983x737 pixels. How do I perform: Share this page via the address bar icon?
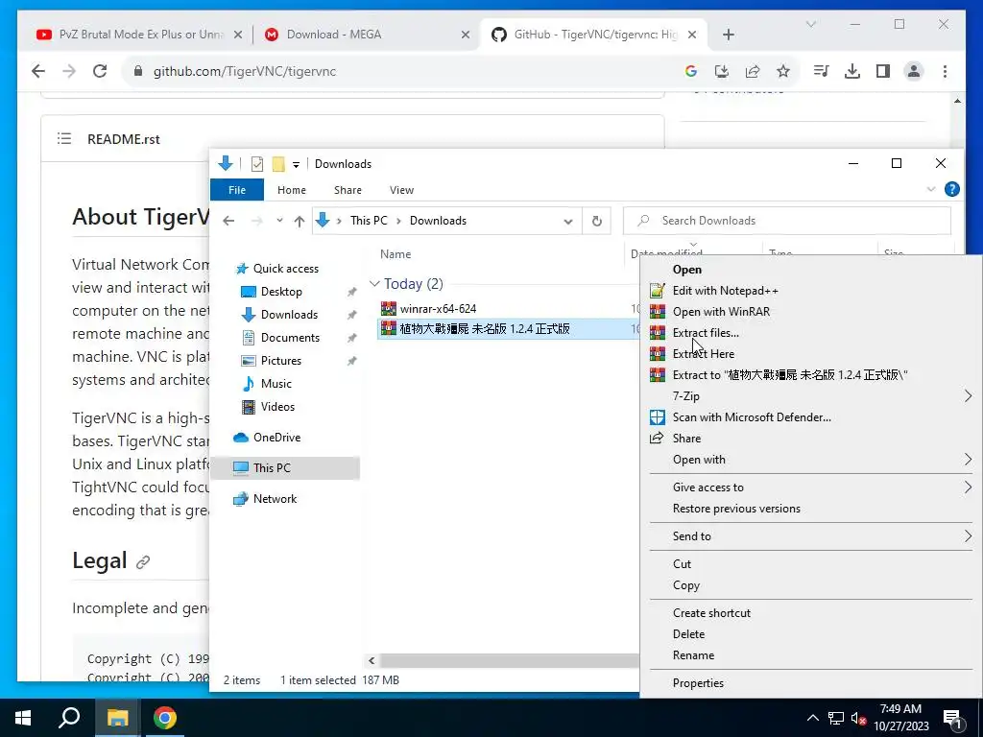click(x=753, y=71)
